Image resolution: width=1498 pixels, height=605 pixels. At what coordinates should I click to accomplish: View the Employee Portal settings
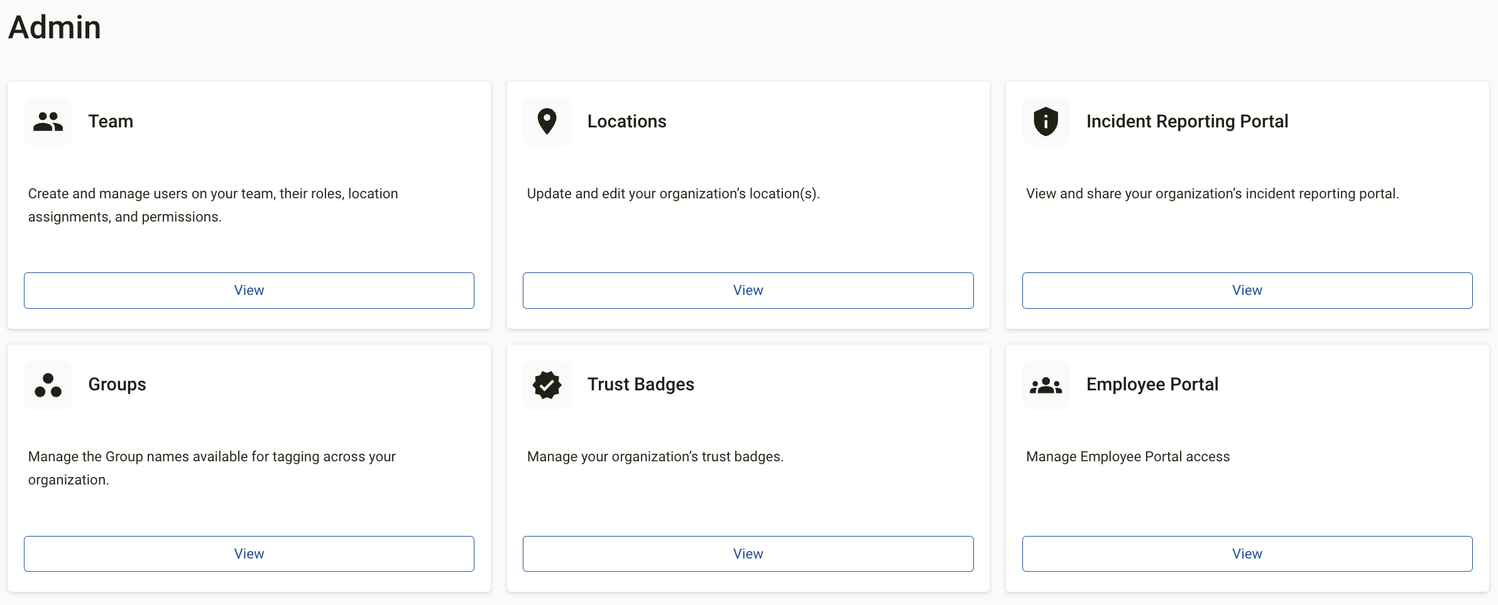pos(1247,554)
